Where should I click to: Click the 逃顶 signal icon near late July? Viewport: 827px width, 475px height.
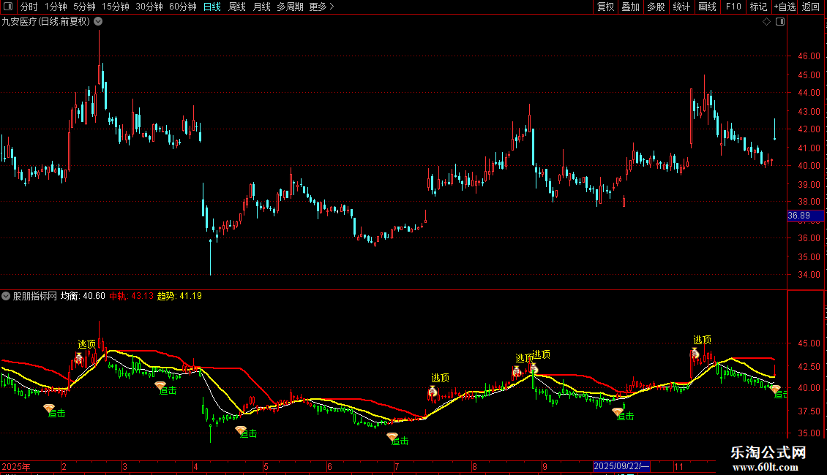(x=433, y=391)
